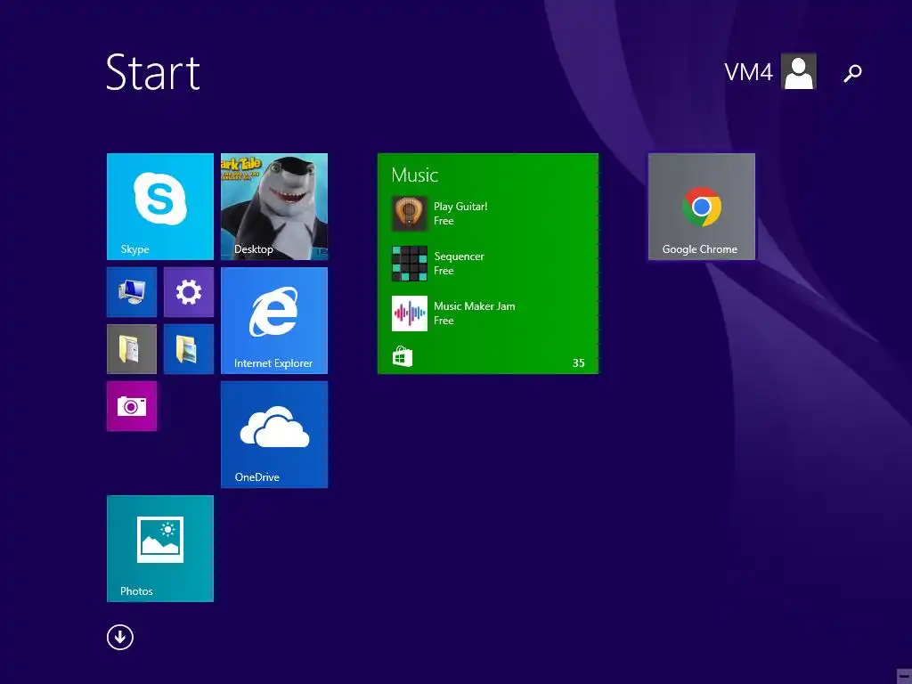This screenshot has width=912, height=684.
Task: Click the Start heading text
Action: click(153, 72)
